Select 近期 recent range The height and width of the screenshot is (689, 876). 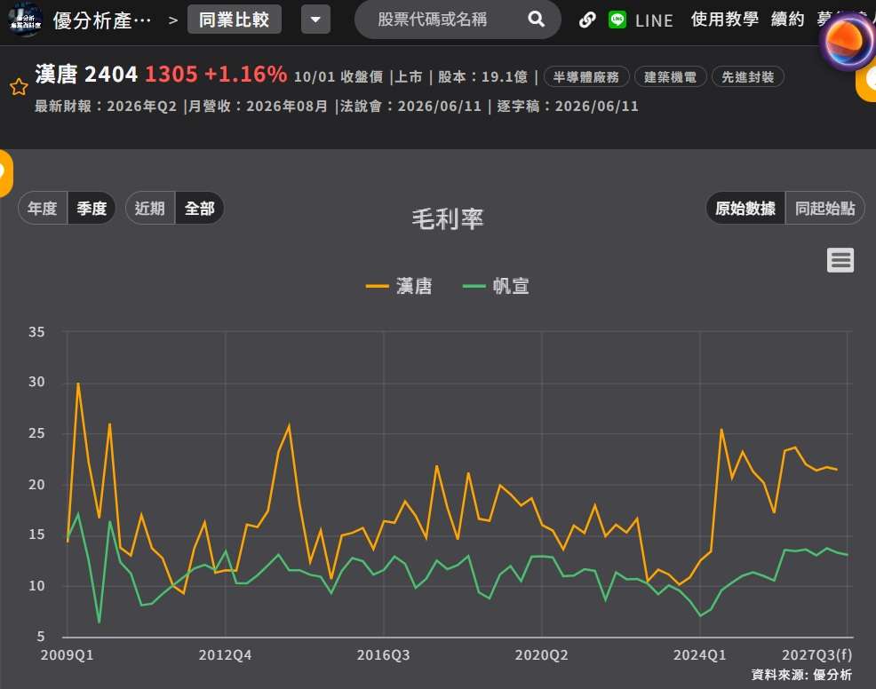[150, 209]
